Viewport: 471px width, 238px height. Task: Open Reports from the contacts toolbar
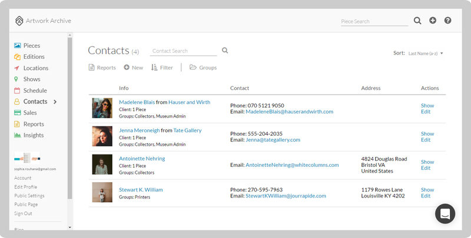point(102,68)
